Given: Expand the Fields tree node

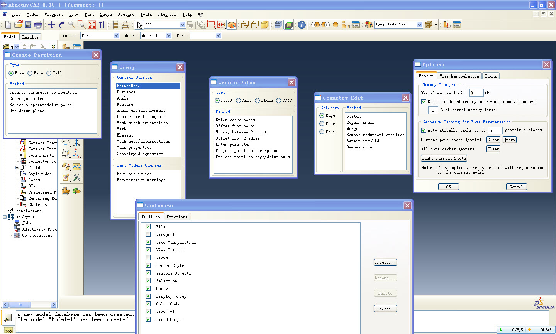Looking at the screenshot, I should pyautogui.click(x=17, y=167).
